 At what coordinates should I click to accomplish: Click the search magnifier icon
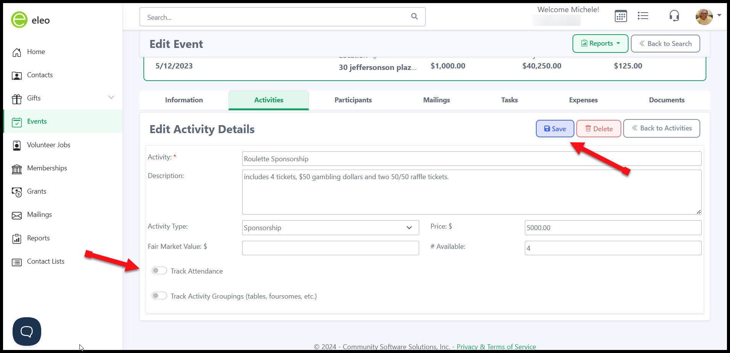click(x=415, y=16)
